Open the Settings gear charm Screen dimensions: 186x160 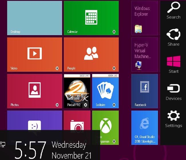click(x=173, y=119)
